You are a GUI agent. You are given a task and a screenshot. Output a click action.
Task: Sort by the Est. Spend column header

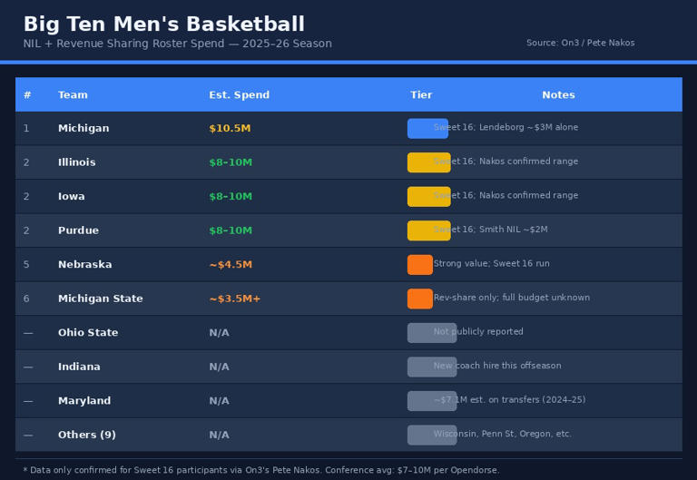tap(239, 95)
